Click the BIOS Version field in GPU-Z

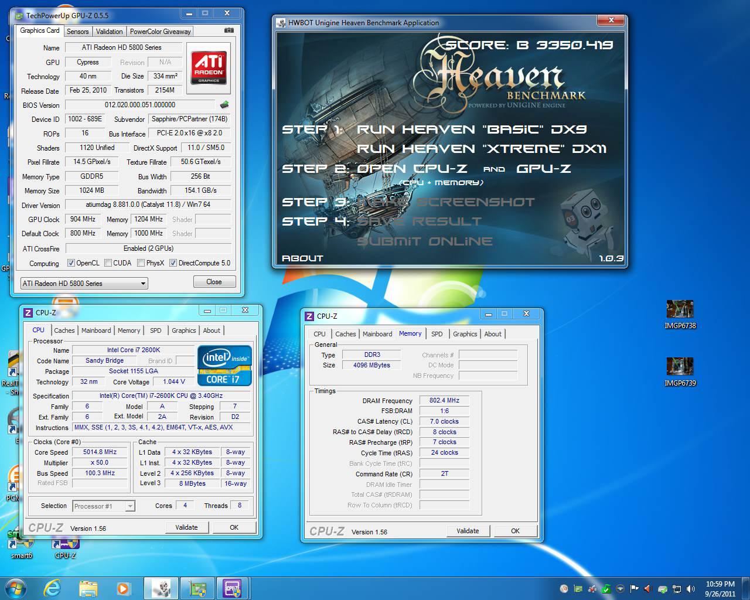click(x=140, y=105)
